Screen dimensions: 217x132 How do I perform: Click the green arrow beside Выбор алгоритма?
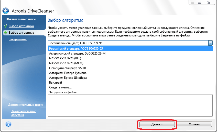(x=5, y=33)
